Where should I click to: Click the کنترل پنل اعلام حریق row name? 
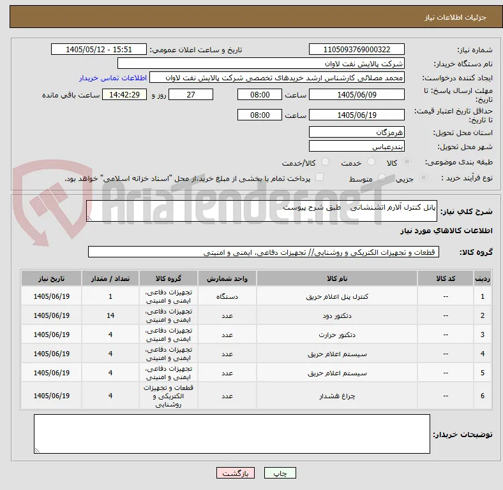[337, 296]
